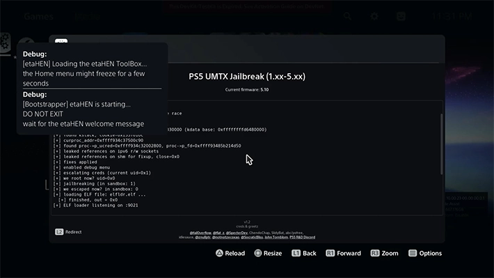The image size is (494, 278).
Task: Open the settings gear in the top bar
Action: pyautogui.click(x=374, y=16)
